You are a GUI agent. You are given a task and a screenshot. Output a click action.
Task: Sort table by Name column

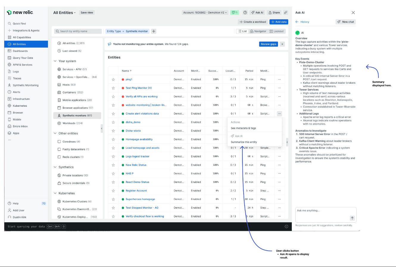127,71
